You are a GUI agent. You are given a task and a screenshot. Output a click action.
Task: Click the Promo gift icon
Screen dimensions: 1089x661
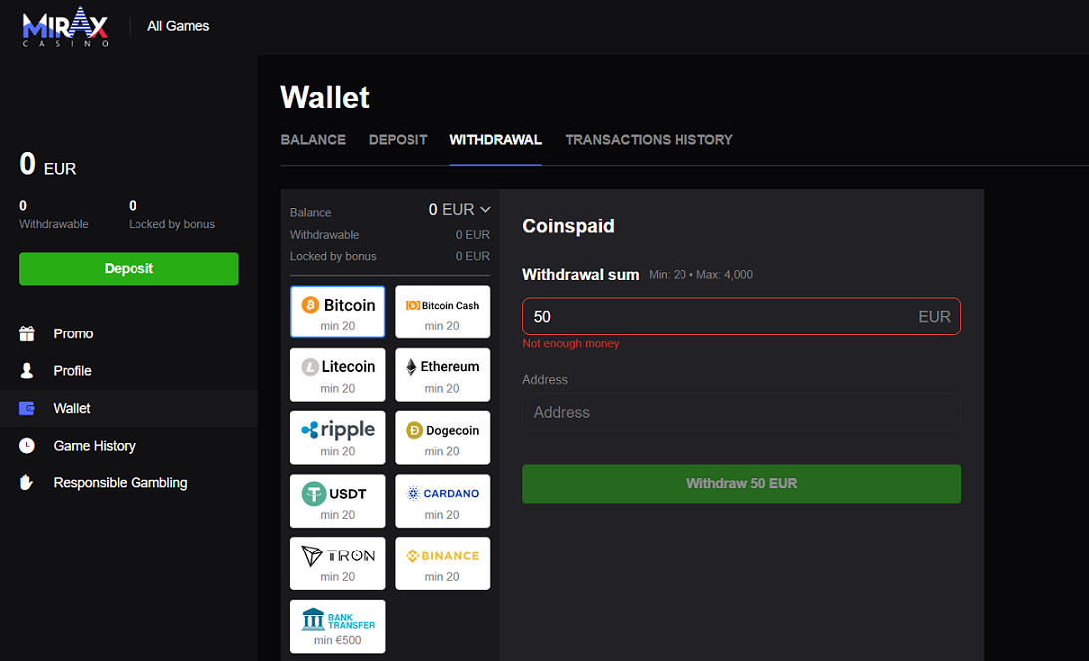click(x=26, y=333)
